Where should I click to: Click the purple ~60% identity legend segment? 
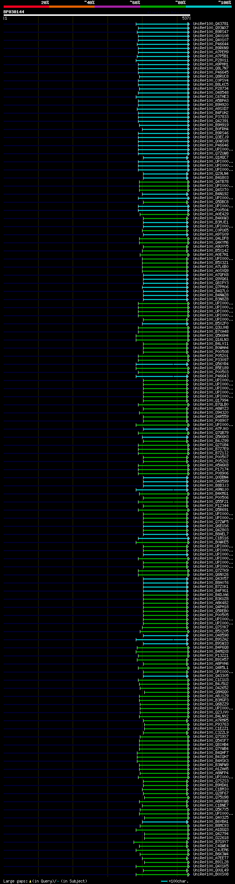coord(117,7)
